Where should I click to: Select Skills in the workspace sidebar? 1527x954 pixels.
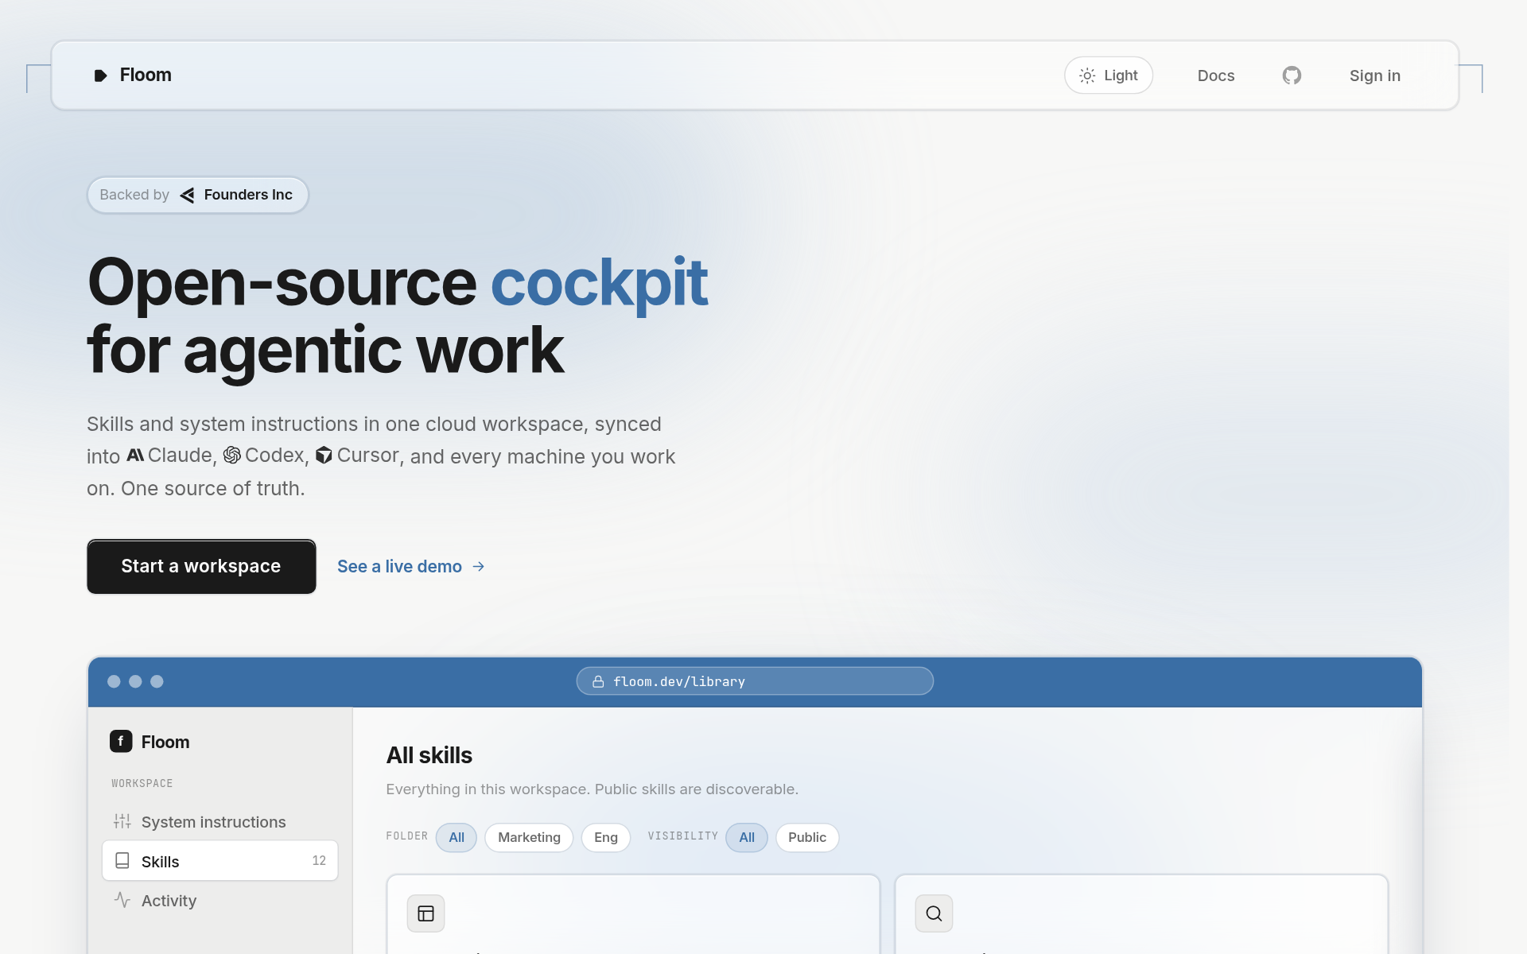click(220, 860)
